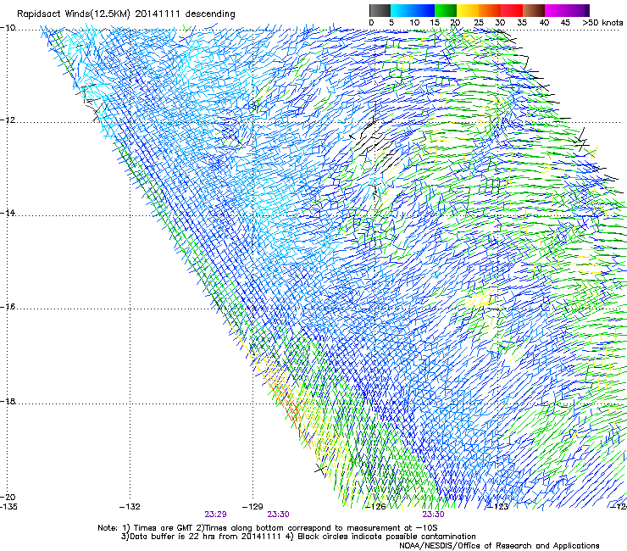Click the '-135' longitude axis label
627x551 pixels.
(8, 507)
